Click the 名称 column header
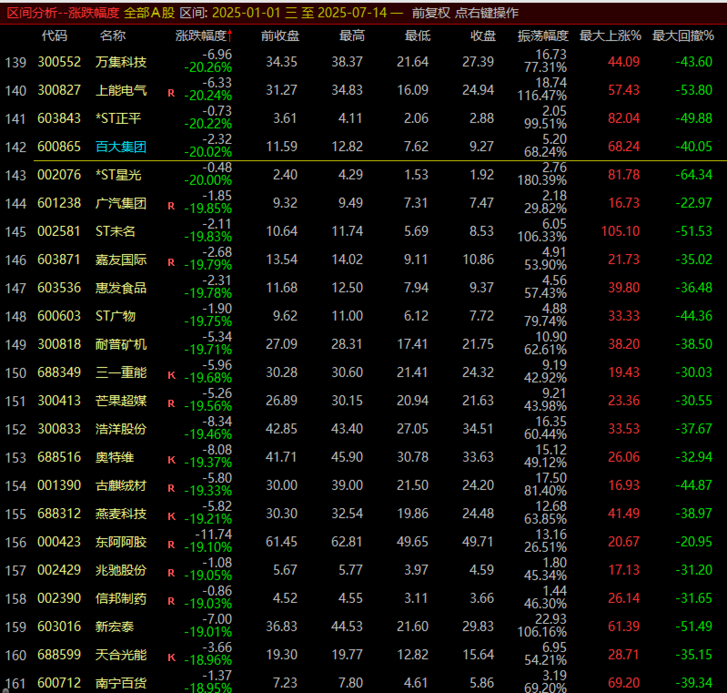Screen dimensions: 727x693 pyautogui.click(x=112, y=36)
